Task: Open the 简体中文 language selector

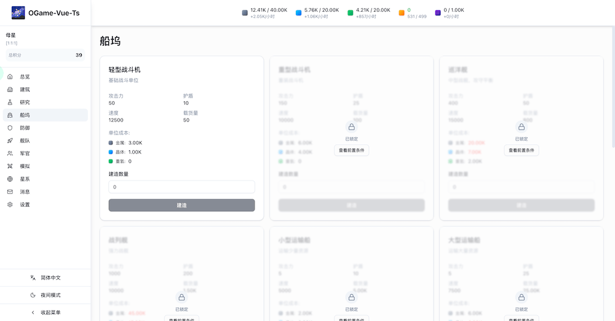Action: pos(46,278)
